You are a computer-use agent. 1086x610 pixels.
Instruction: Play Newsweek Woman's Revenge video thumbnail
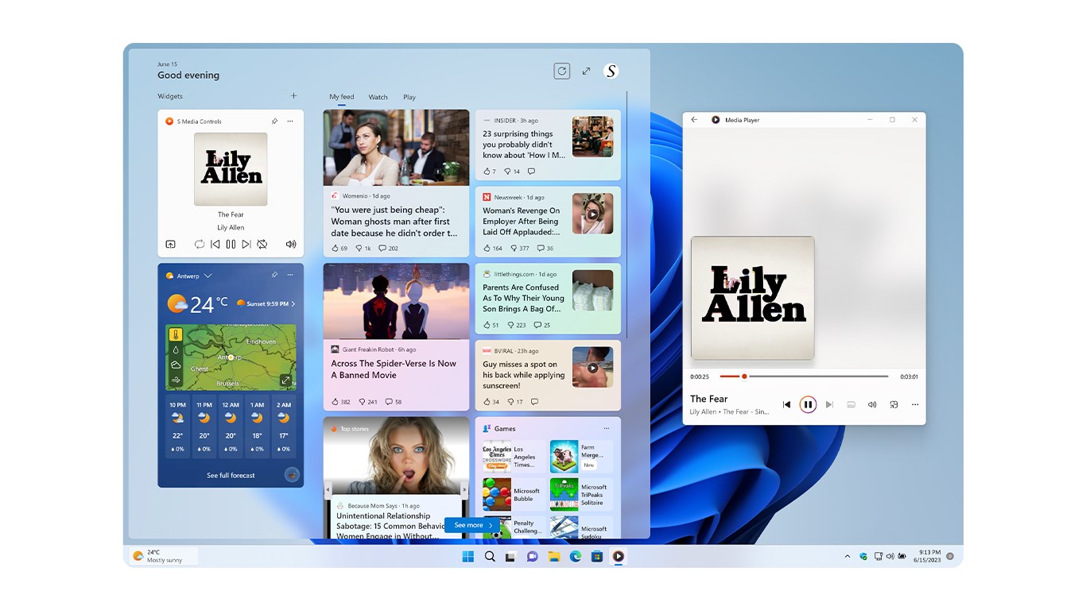pos(592,214)
